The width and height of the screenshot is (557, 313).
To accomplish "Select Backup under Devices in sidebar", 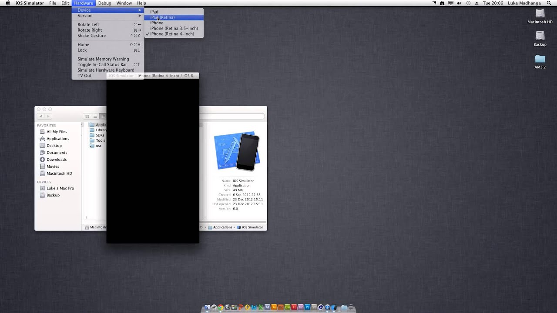I will coord(57,195).
